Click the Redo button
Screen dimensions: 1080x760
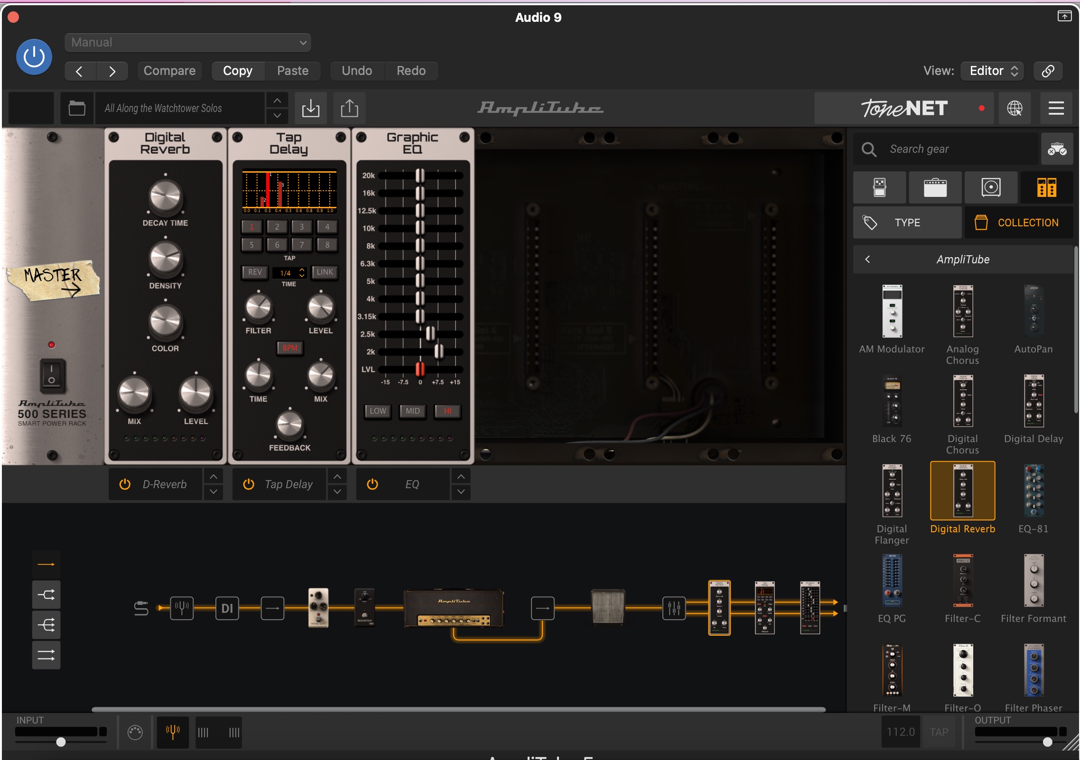(x=411, y=71)
